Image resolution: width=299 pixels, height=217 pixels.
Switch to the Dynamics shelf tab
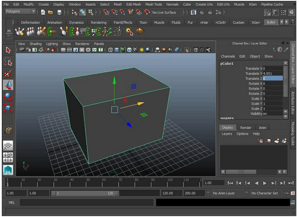tap(76, 22)
